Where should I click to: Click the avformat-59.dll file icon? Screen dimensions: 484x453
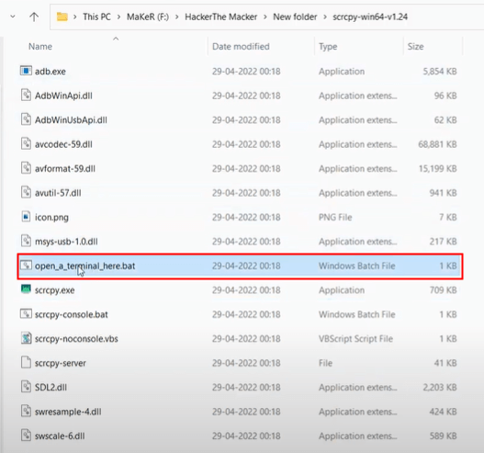[x=26, y=168]
